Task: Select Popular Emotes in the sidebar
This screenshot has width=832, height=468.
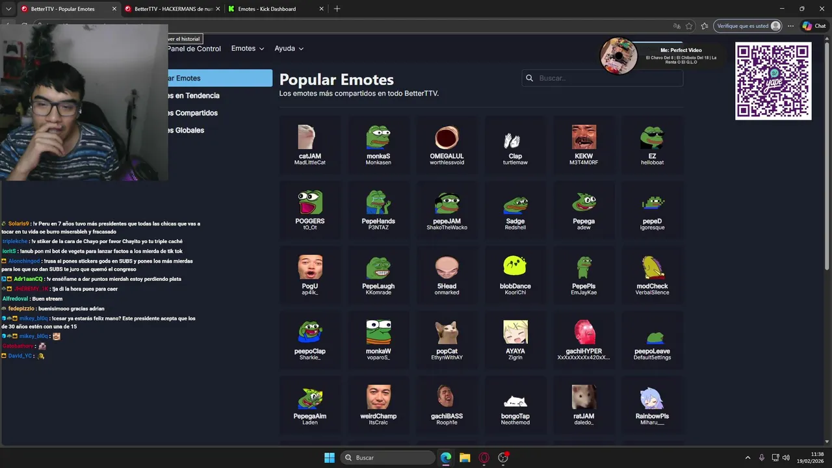Action: tap(220, 78)
